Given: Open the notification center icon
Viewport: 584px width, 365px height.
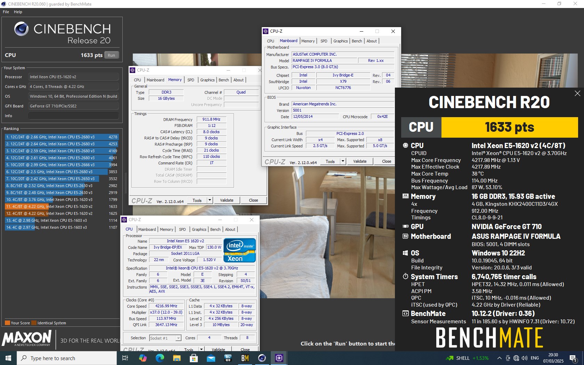Looking at the screenshot, I should pyautogui.click(x=573, y=358).
